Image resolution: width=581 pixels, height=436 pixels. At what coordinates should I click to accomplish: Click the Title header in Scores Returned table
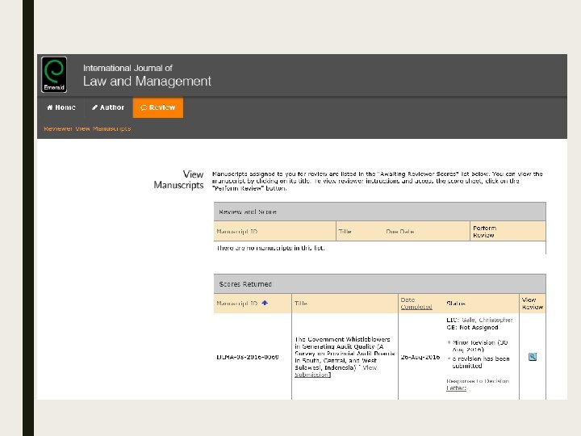tap(301, 304)
